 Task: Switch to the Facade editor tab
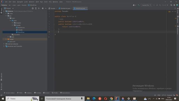point(53,8)
